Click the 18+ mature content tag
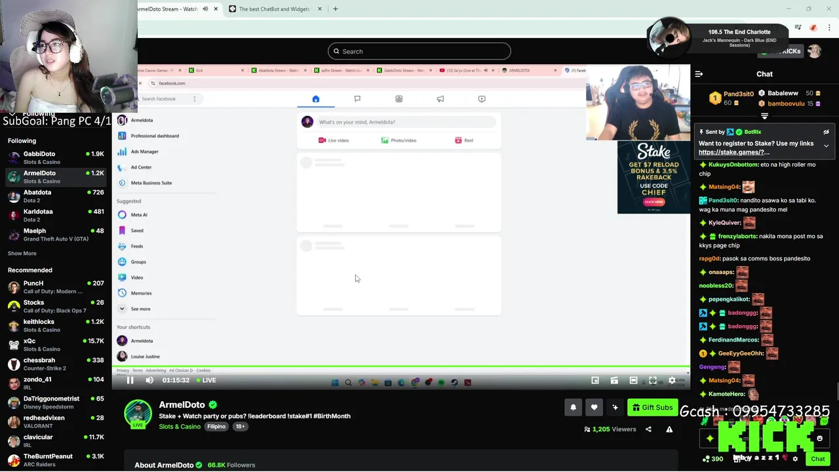This screenshot has height=472, width=839. point(241,427)
